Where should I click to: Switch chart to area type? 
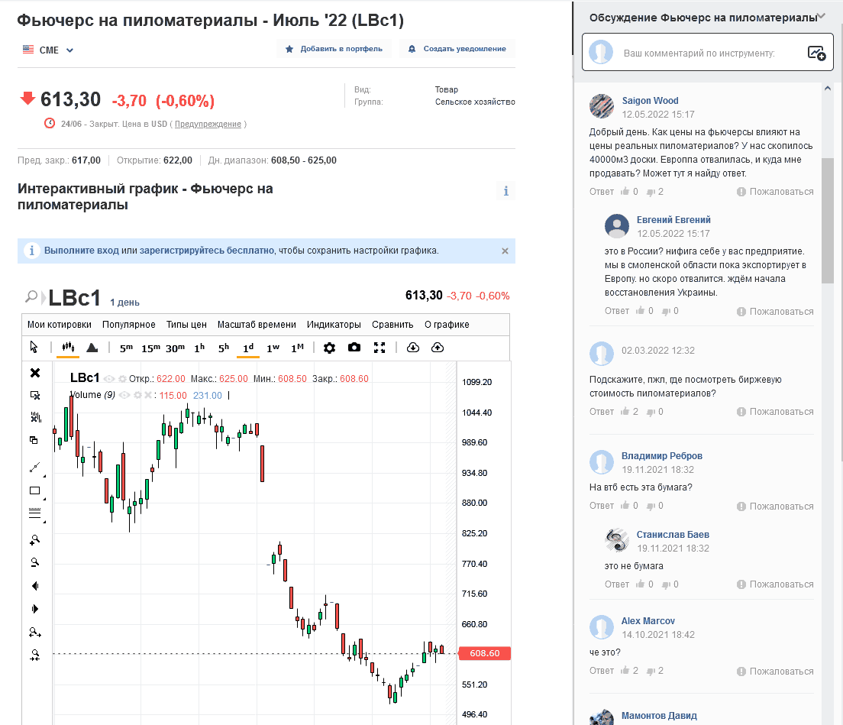click(x=92, y=348)
